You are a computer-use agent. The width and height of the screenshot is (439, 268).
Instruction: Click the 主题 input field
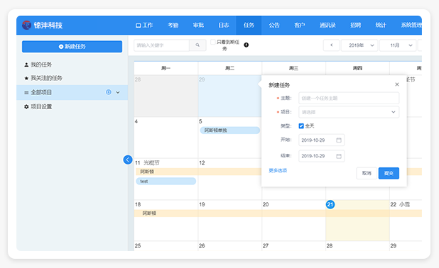[x=349, y=98]
